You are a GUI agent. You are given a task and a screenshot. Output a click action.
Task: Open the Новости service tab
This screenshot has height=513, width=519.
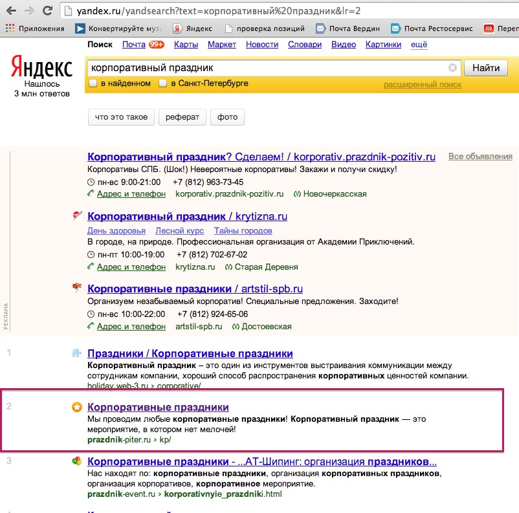(x=262, y=45)
